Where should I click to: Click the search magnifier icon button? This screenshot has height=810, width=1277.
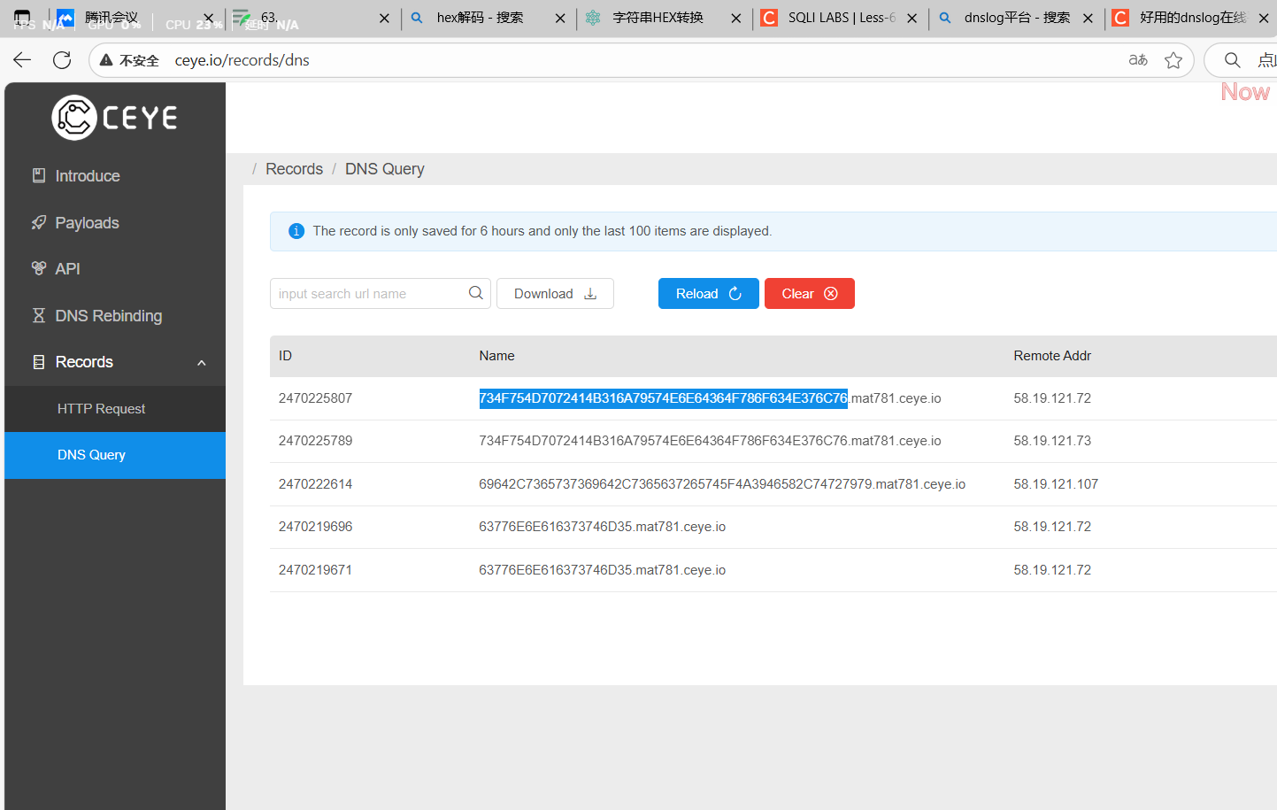(x=476, y=293)
